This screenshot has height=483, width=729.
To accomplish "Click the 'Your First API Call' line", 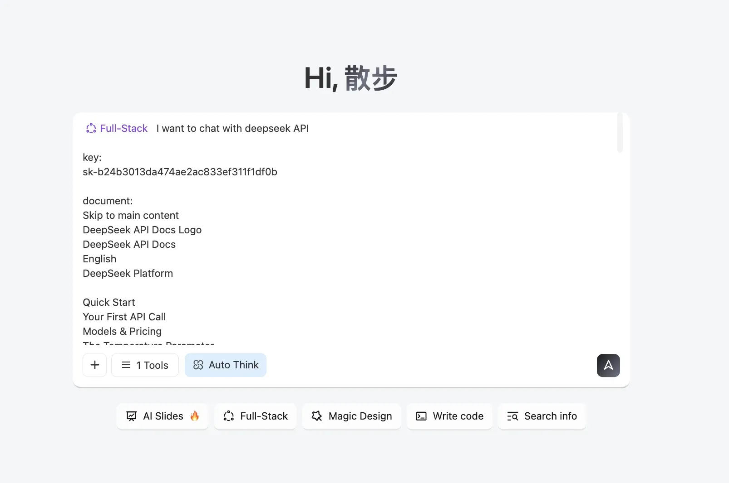I will coord(124,317).
